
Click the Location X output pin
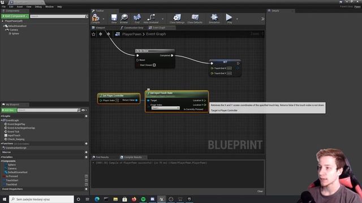tap(205, 100)
